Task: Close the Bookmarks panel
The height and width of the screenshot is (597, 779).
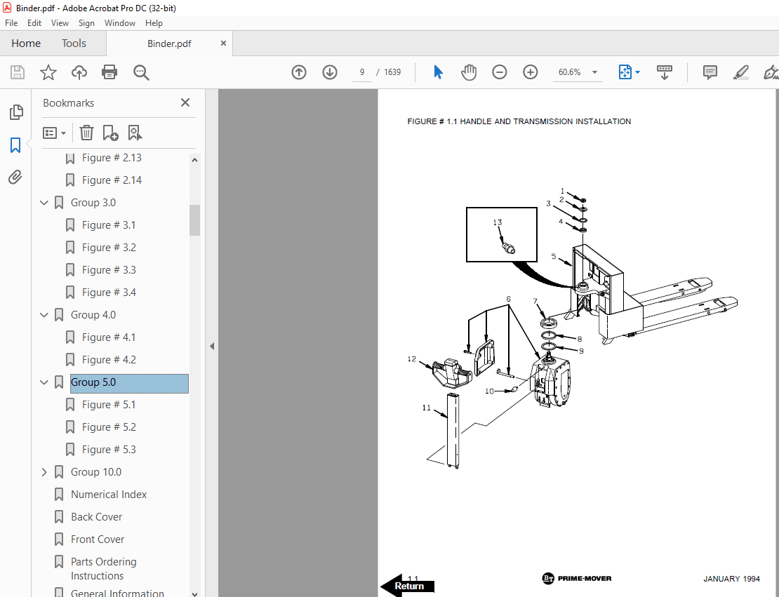Action: 185,102
